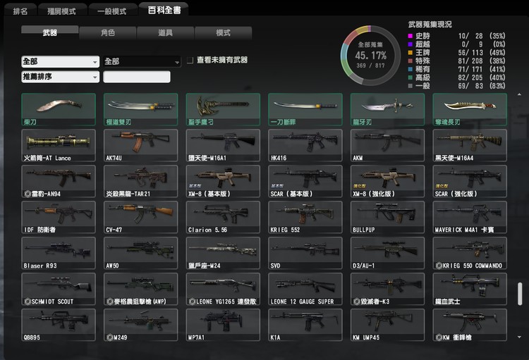The width and height of the screenshot is (529, 360).
Task: Click the 史詩 magenta legend swatch
Action: coord(411,36)
